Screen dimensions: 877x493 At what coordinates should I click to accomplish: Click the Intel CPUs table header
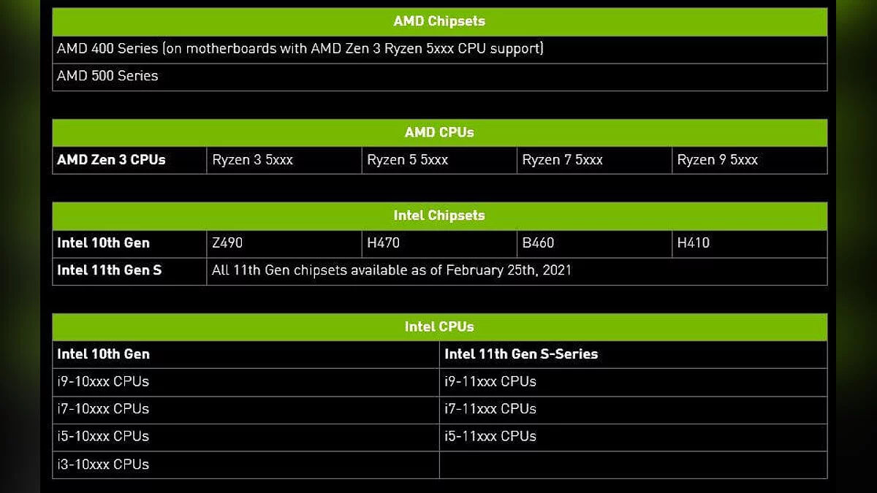(x=439, y=326)
